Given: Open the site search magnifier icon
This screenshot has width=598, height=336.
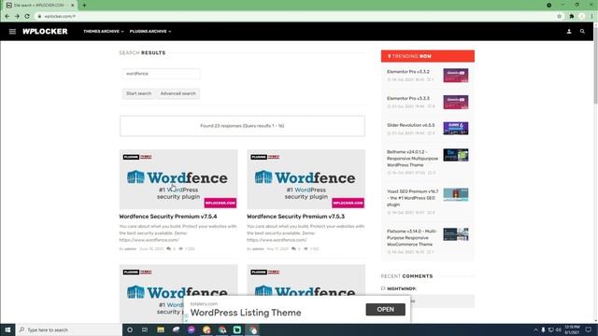Looking at the screenshot, I should point(582,32).
